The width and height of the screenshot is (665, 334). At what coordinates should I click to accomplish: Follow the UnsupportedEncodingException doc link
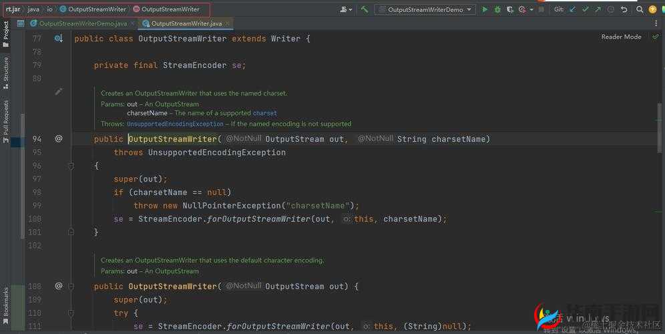point(175,124)
